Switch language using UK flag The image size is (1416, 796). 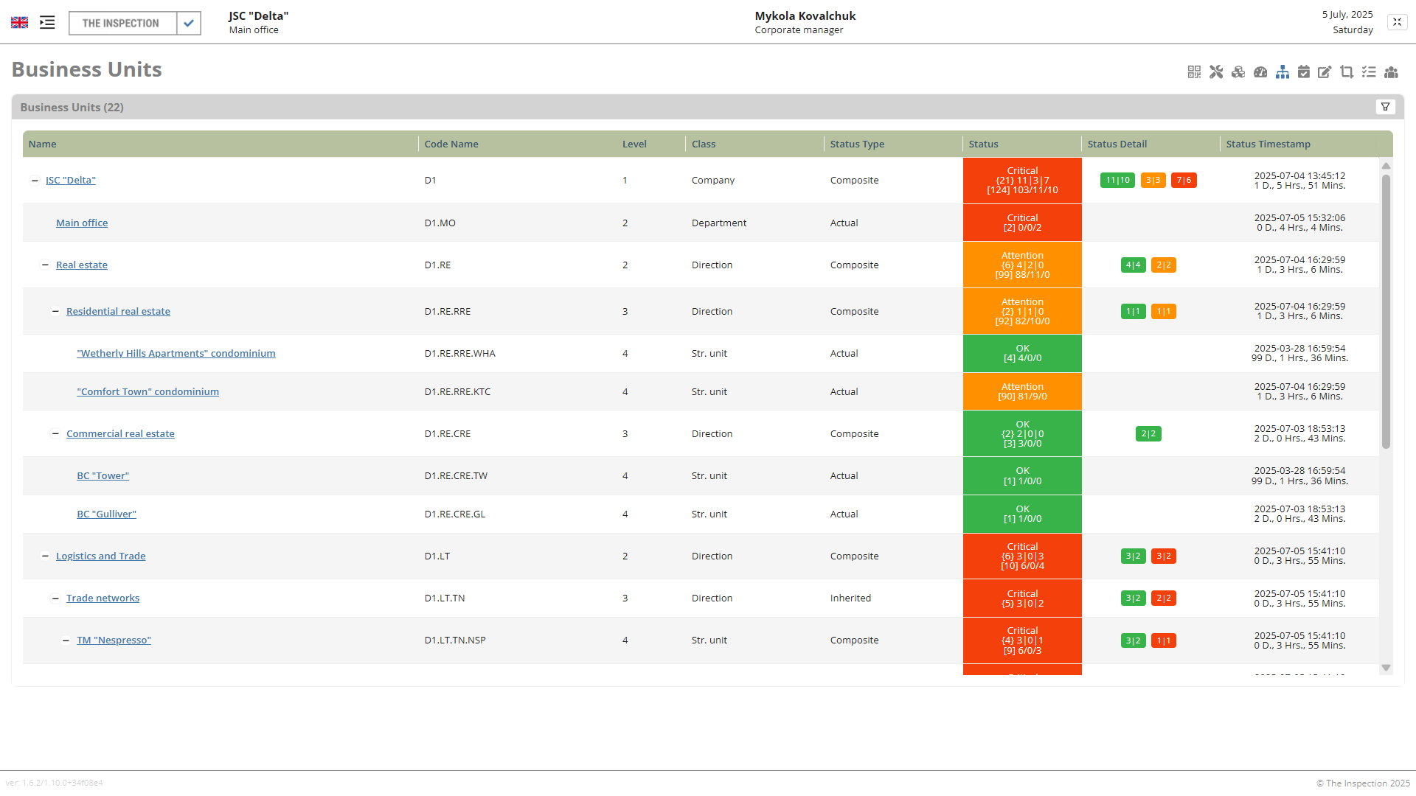click(x=20, y=23)
